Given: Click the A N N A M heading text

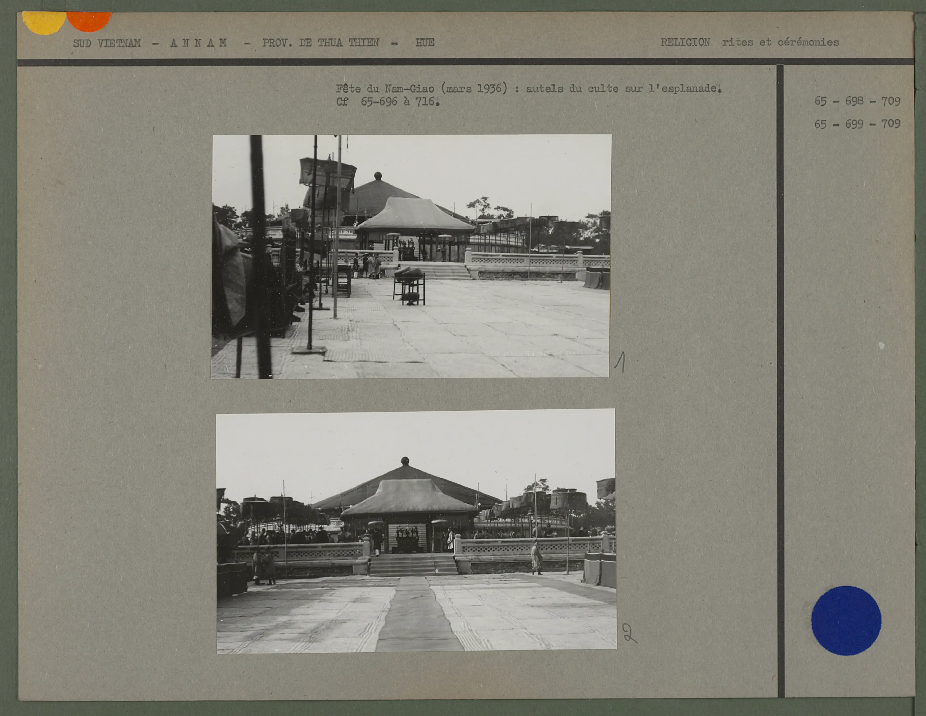Looking at the screenshot, I should pos(198,43).
